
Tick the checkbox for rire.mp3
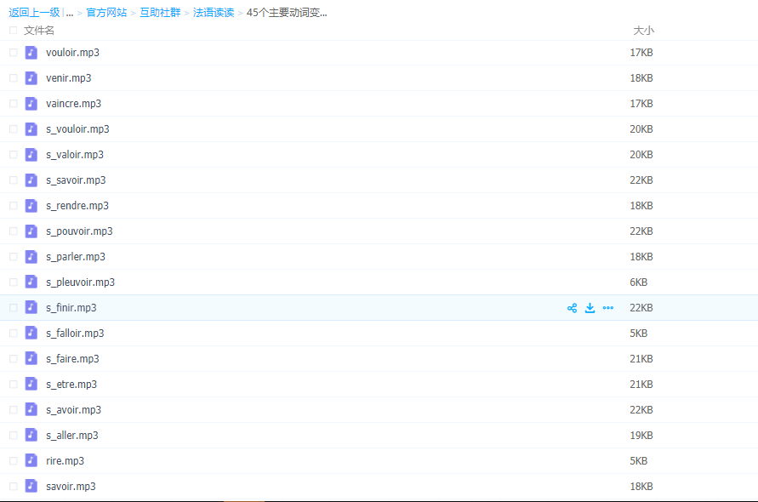coord(13,461)
